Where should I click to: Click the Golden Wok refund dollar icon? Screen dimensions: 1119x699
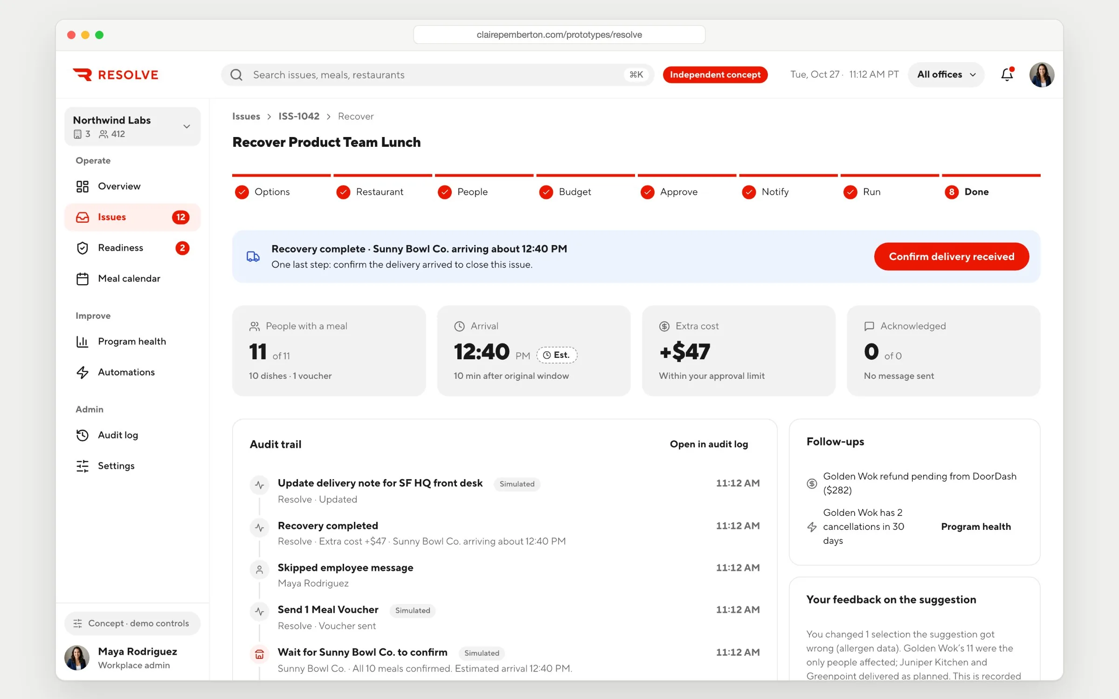point(812,483)
